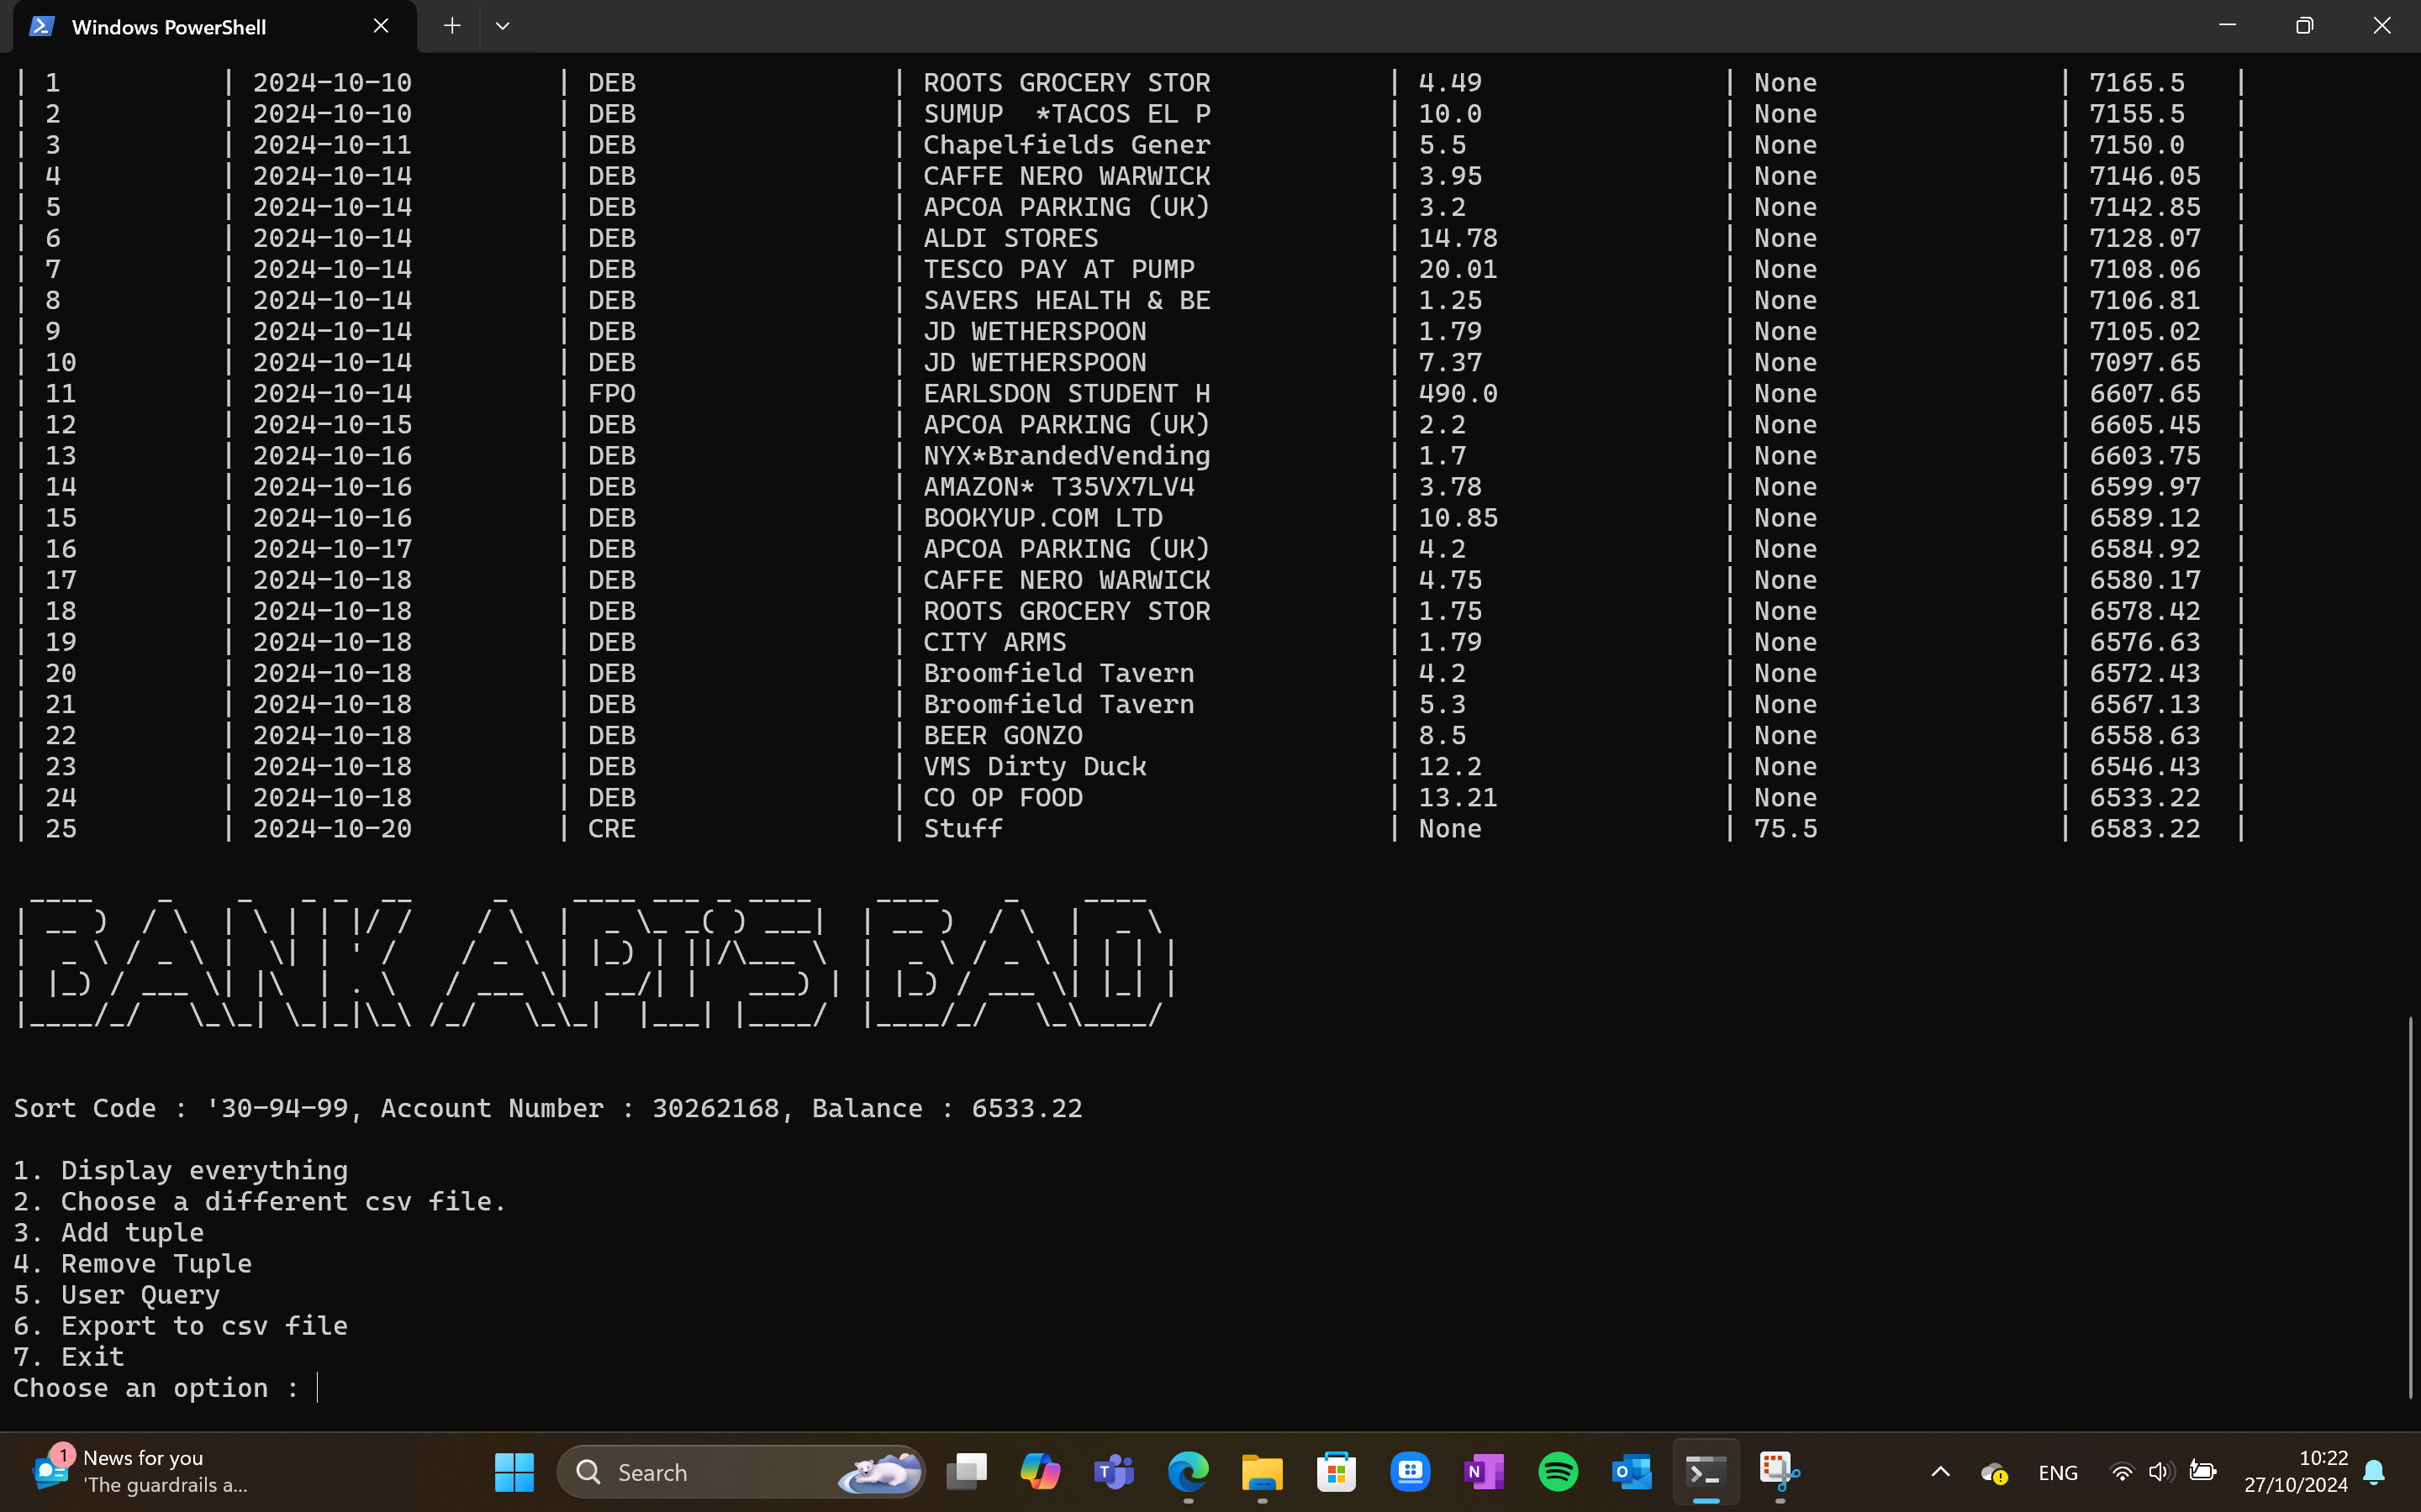
Task: Expand the hidden system tray icons
Action: click(x=1940, y=1472)
